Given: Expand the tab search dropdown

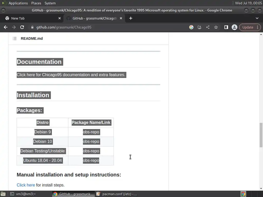Looking at the screenshot, I should pyautogui.click(x=257, y=18).
